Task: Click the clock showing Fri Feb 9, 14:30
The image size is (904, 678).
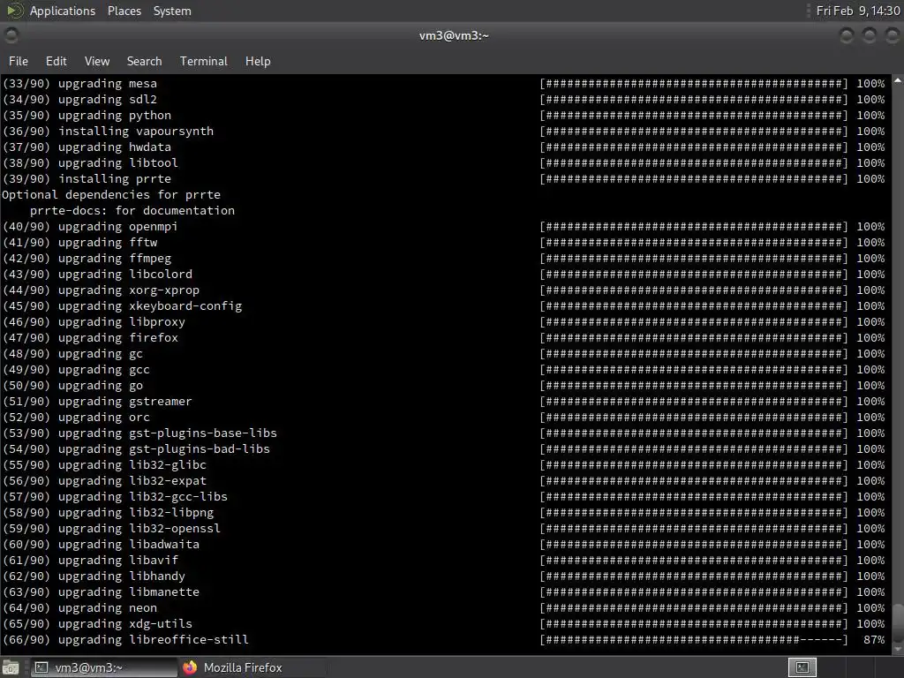Action: coord(858,11)
